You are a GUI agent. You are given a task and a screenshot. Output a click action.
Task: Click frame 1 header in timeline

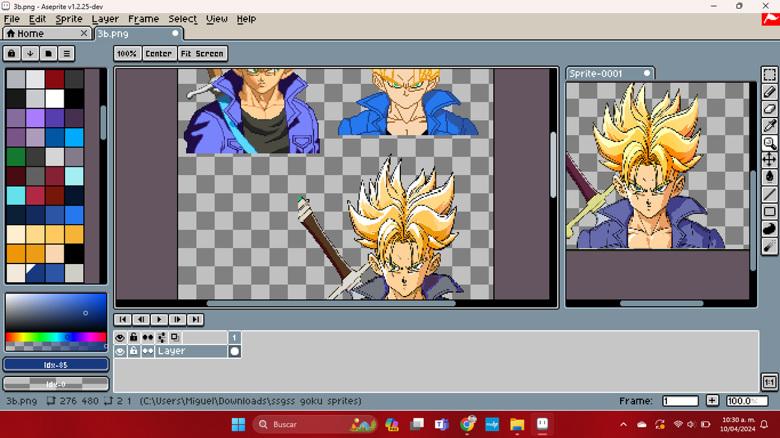pos(235,337)
